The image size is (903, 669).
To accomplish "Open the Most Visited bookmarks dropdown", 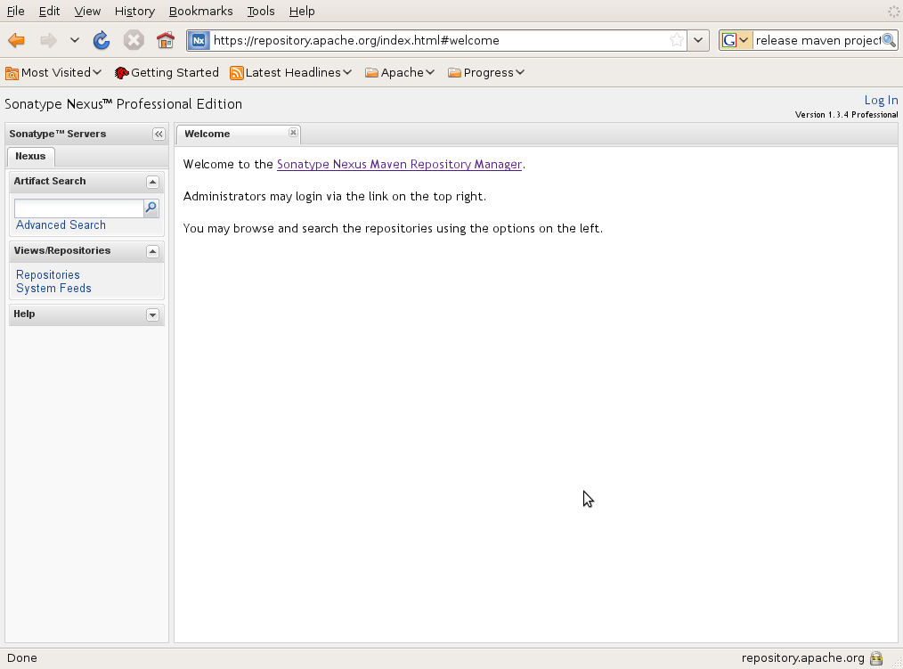I will 53,73.
